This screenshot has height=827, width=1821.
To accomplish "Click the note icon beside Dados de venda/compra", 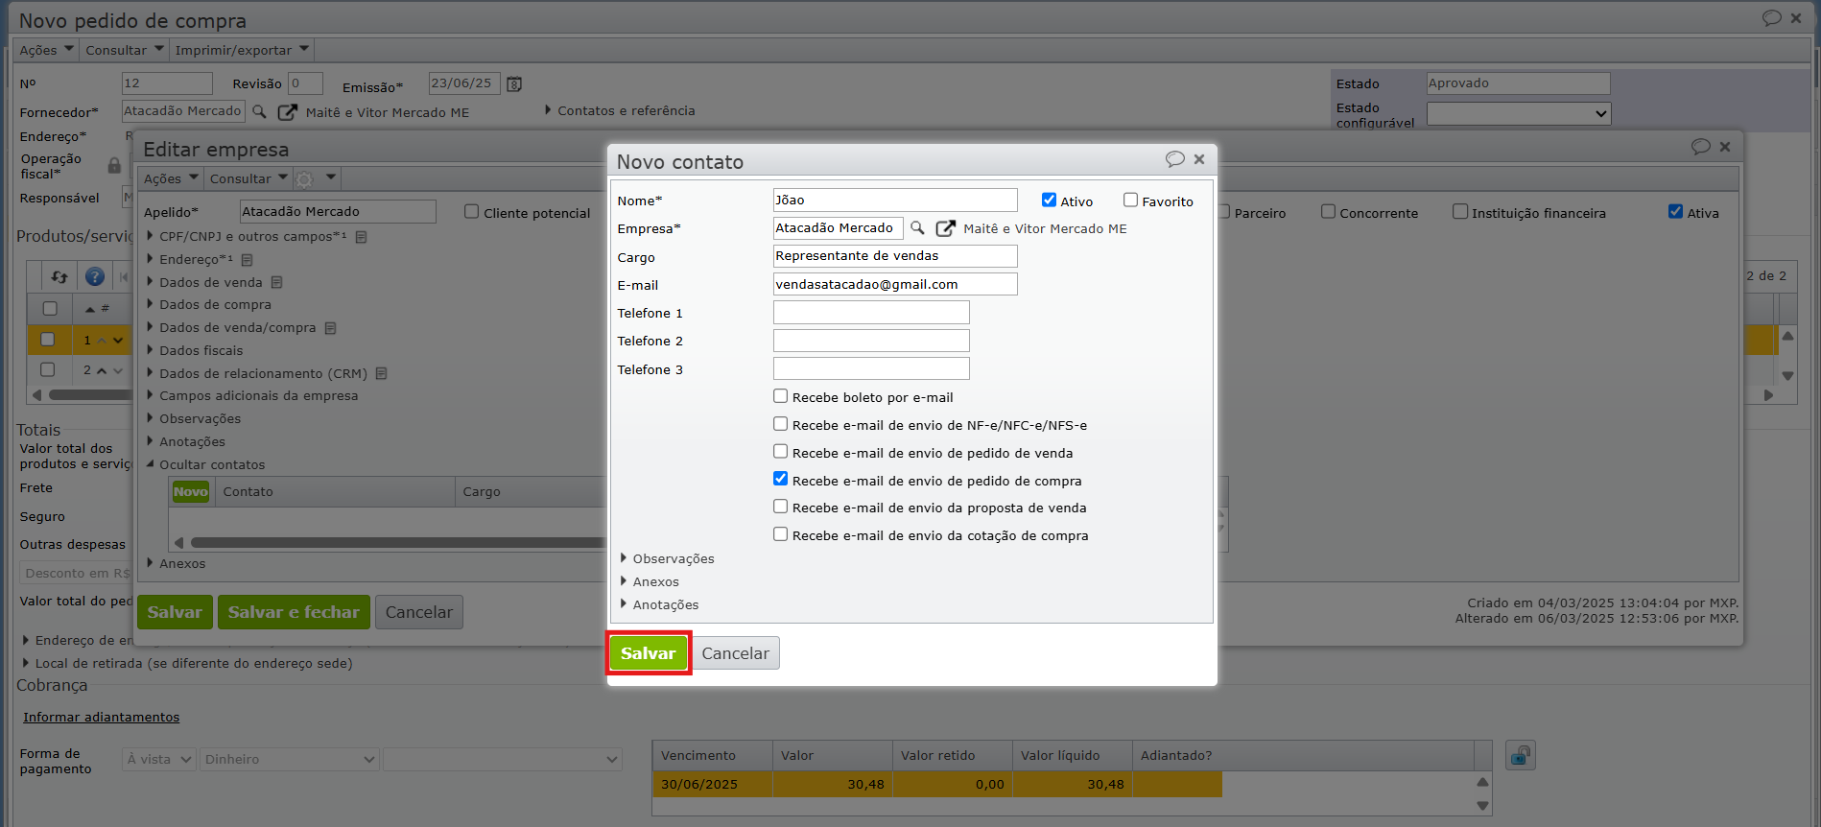I will click(x=330, y=328).
